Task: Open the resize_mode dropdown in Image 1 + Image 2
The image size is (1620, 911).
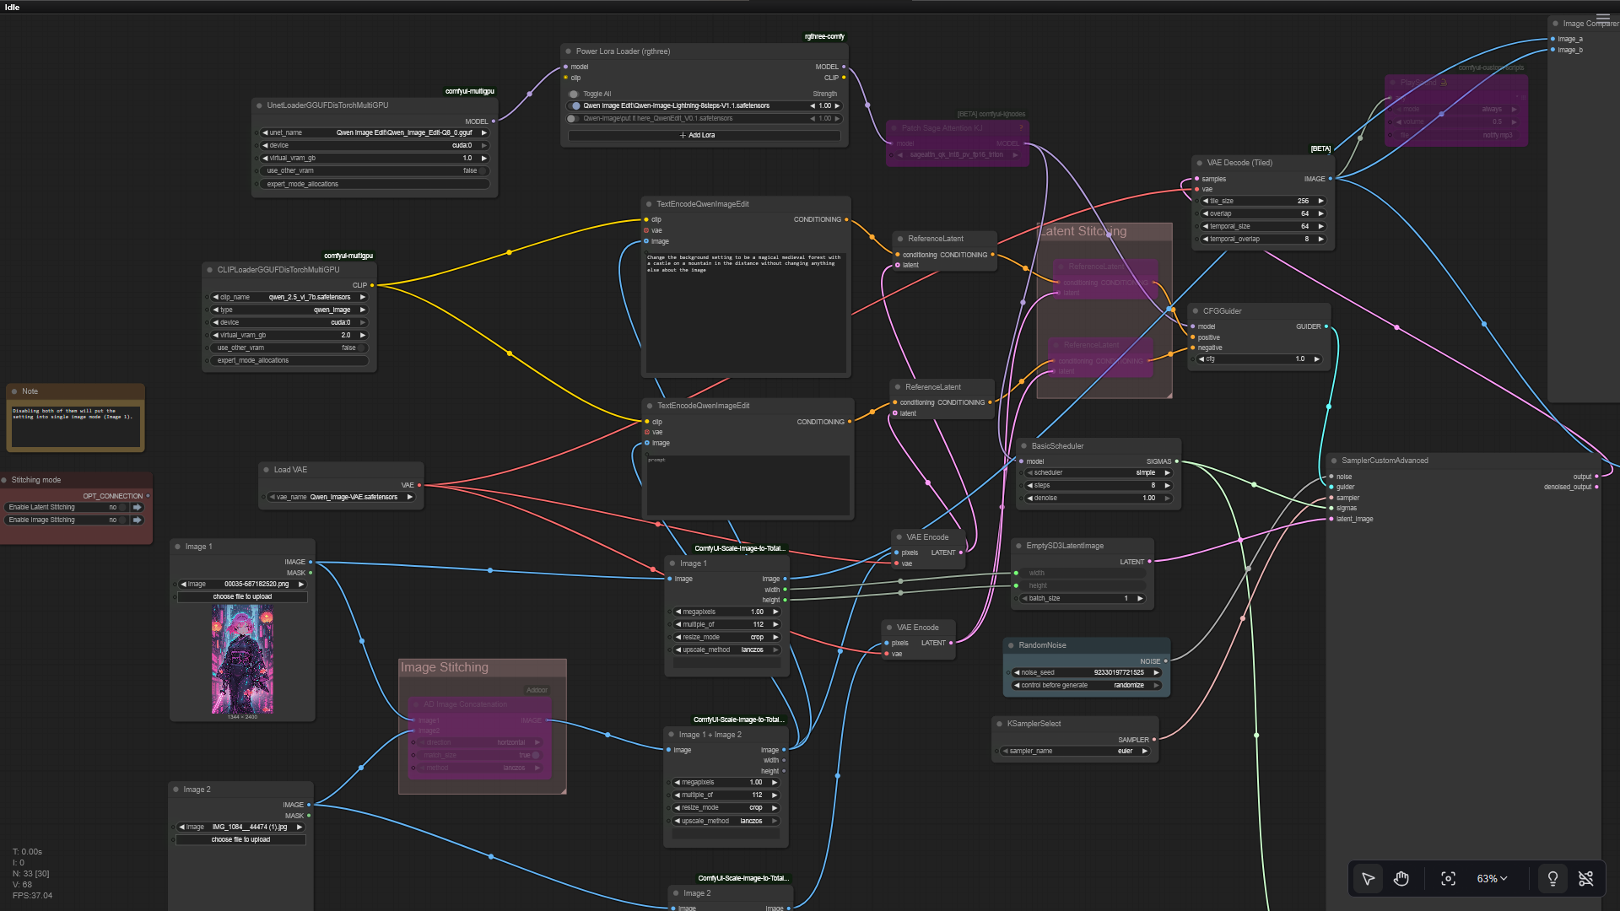Action: (726, 807)
